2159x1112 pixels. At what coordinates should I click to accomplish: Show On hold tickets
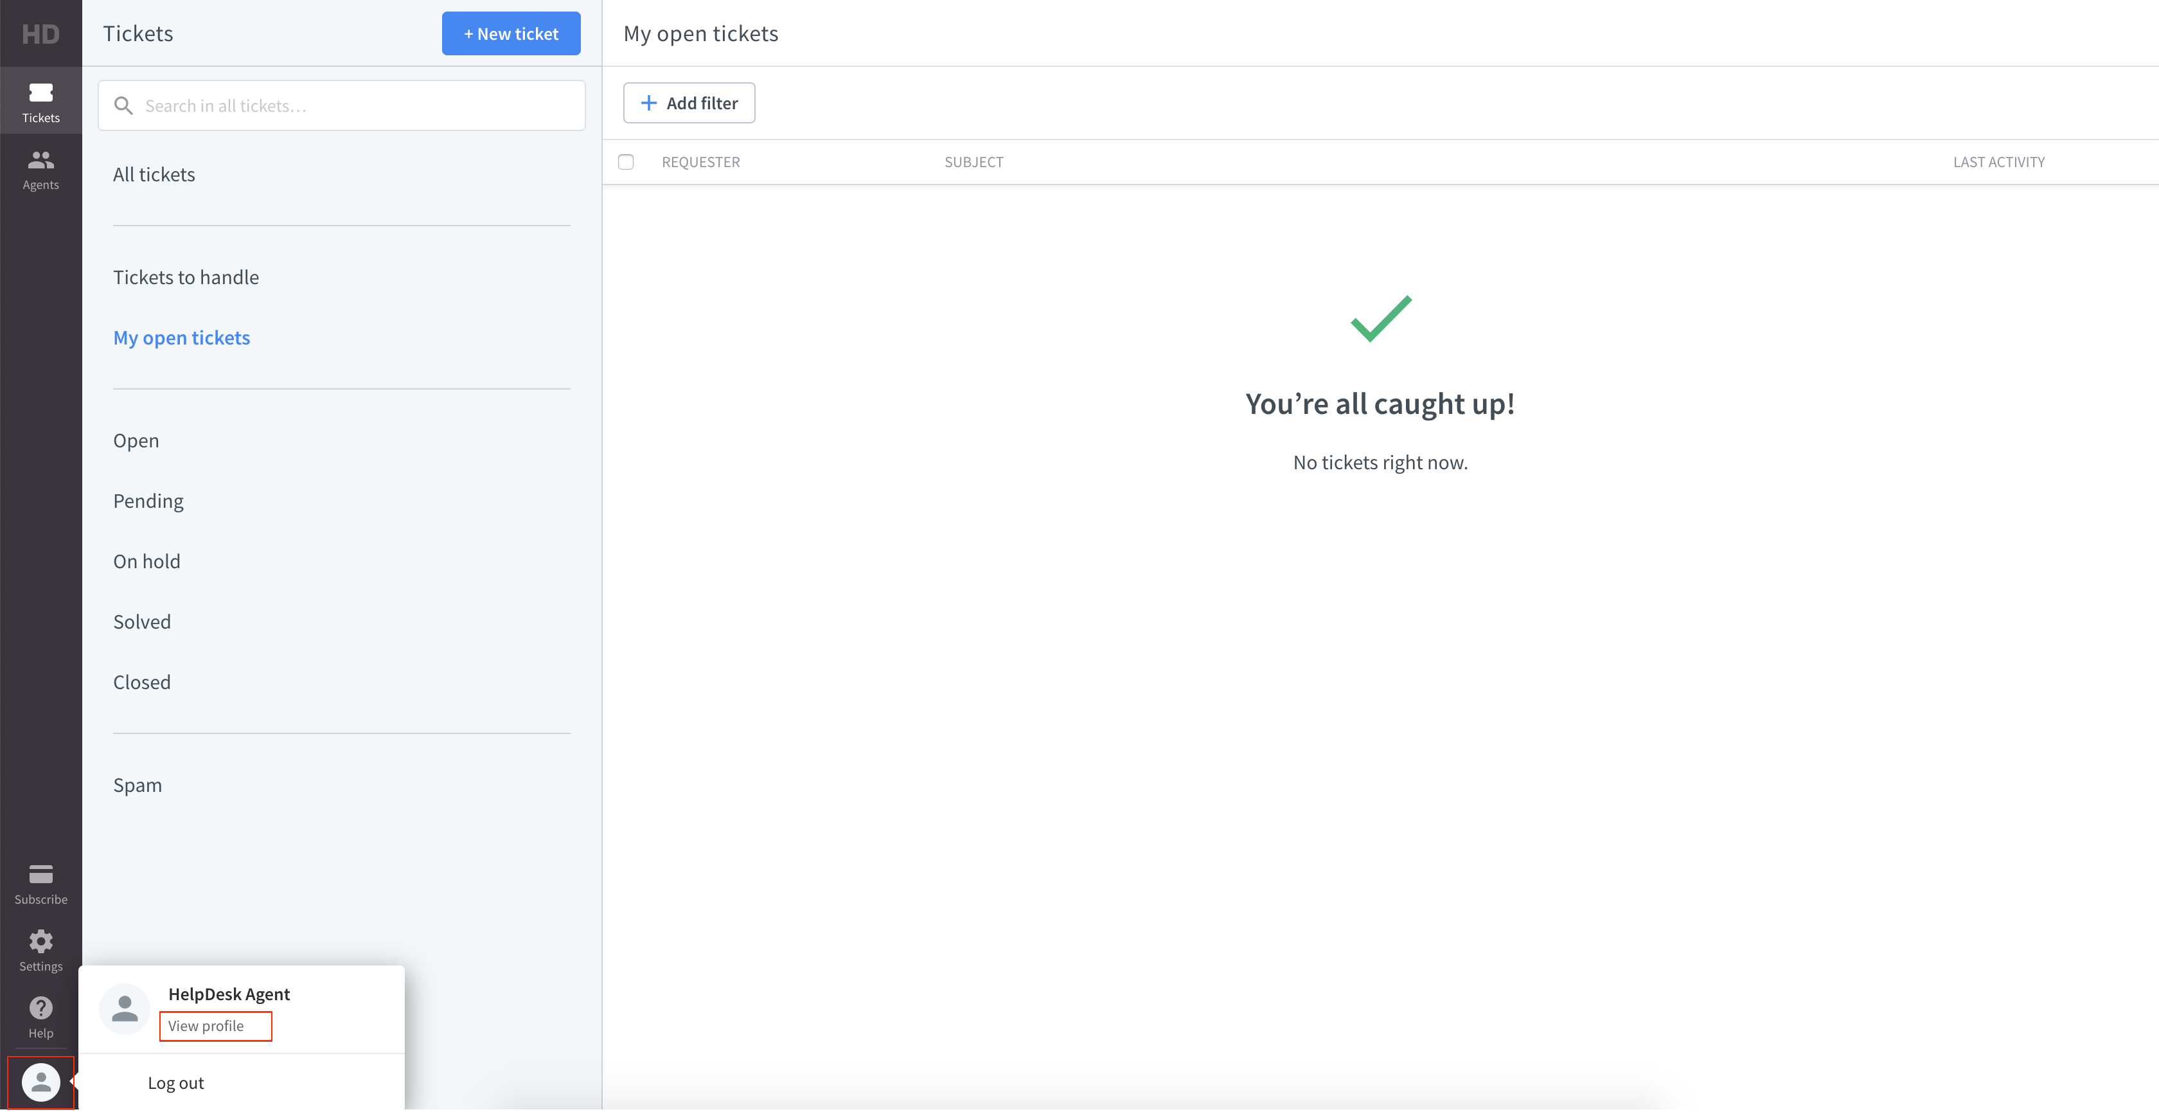point(147,562)
